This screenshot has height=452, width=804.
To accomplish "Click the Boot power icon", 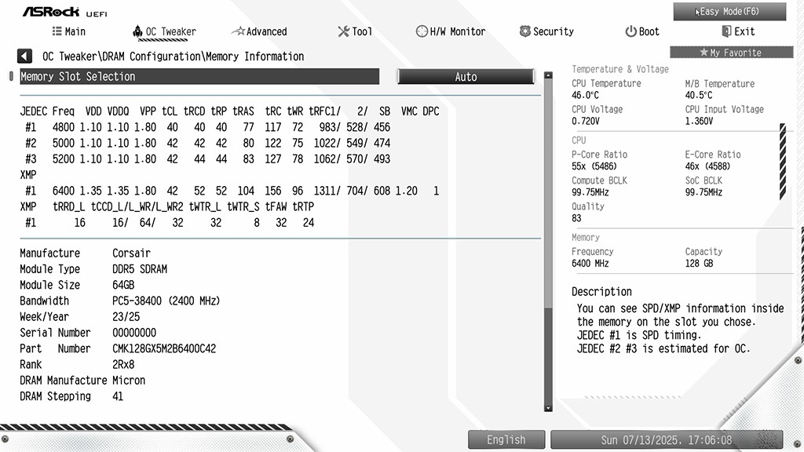I will [x=630, y=32].
